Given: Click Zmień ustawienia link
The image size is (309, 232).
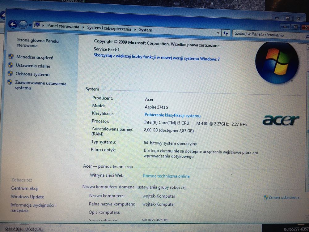Looking at the screenshot, I should [x=284, y=197].
